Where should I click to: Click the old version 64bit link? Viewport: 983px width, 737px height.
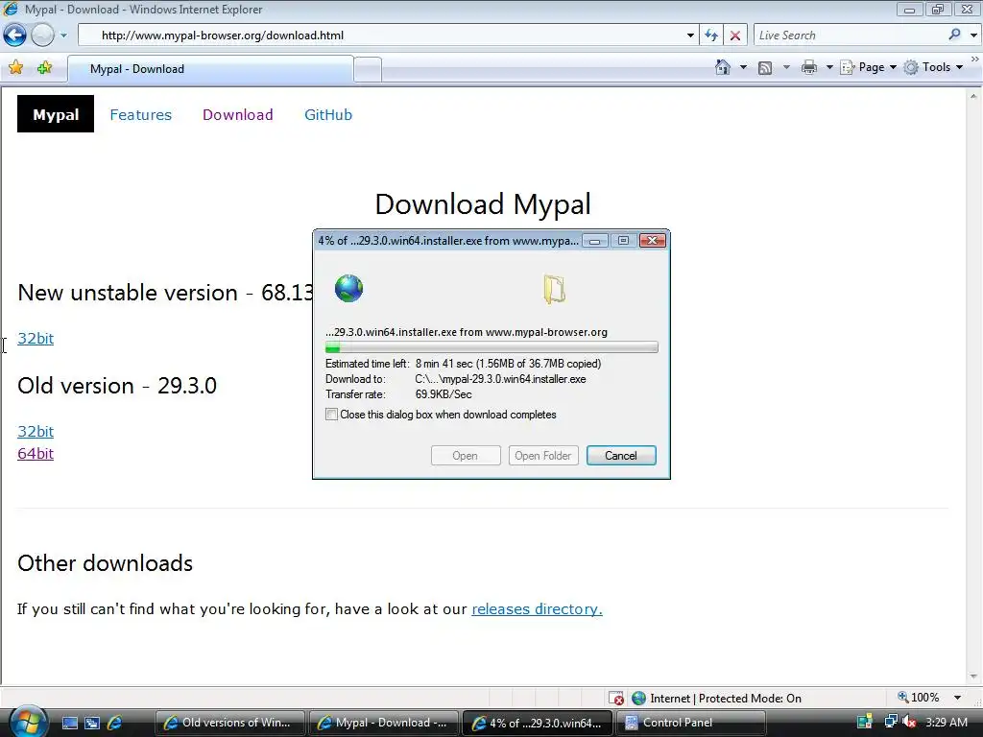pos(36,454)
